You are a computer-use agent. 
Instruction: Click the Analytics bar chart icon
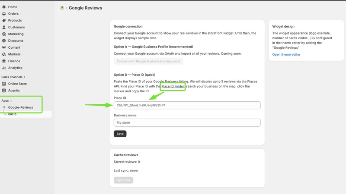click(x=4, y=68)
